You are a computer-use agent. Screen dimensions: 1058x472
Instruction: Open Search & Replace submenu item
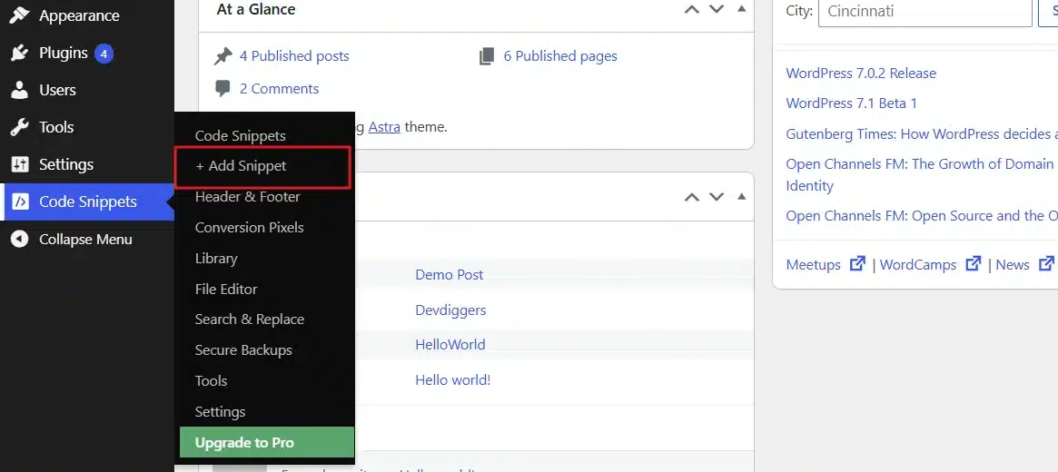tap(250, 319)
